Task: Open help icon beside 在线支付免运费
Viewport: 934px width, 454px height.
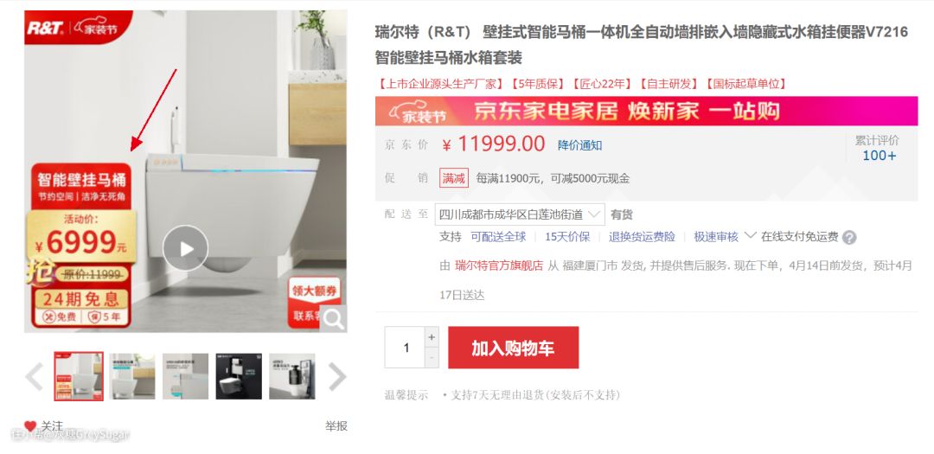Action: [x=849, y=237]
